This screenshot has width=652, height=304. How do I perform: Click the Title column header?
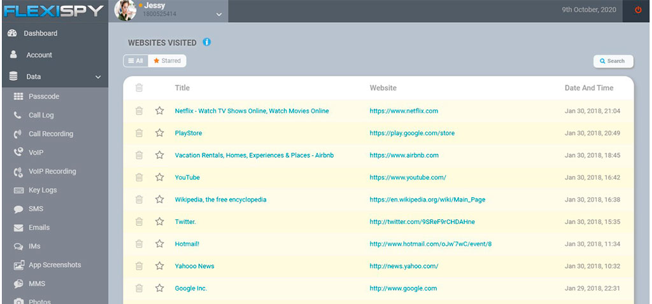coord(182,88)
